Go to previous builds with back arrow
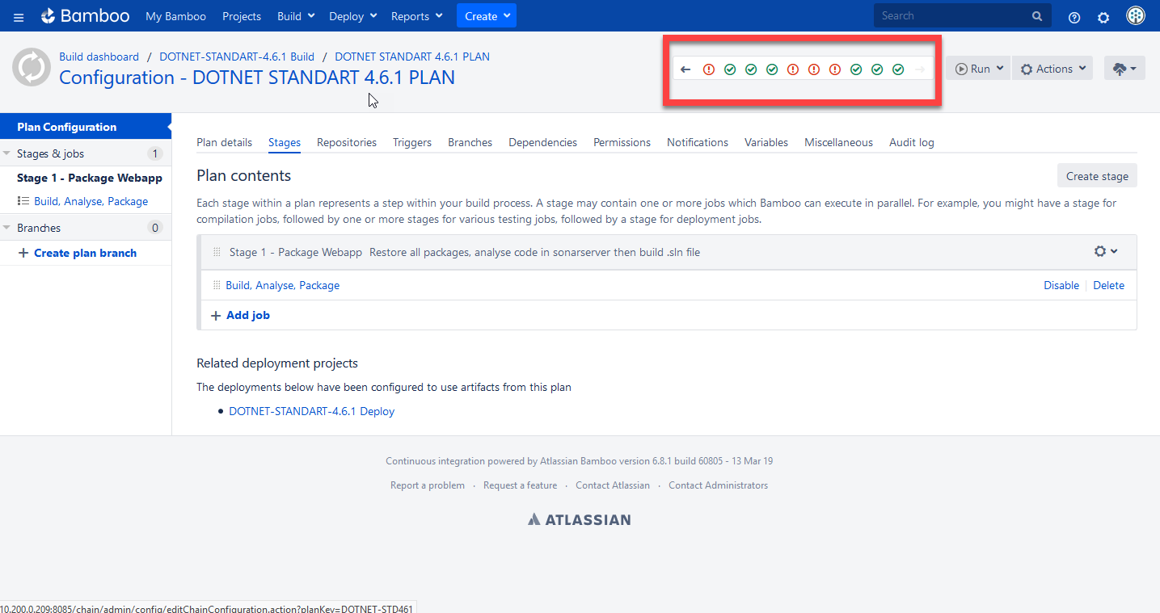Viewport: 1160px width, 613px height. [685, 69]
